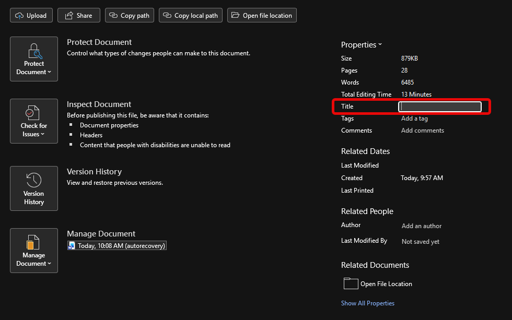Image resolution: width=512 pixels, height=320 pixels.
Task: Click the Copy local path icon
Action: [168, 16]
